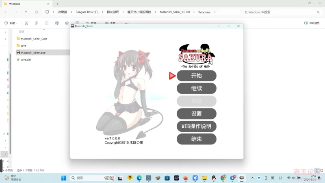The width and height of the screenshot is (325, 183).
Task: Toggle the 详细信息 details pane
Action: tap(312, 23)
